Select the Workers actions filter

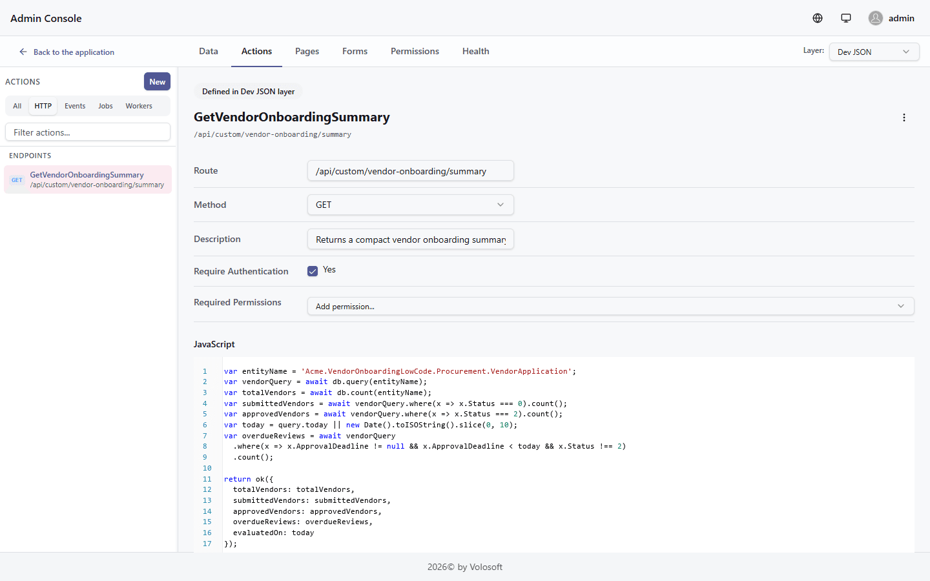click(x=139, y=106)
